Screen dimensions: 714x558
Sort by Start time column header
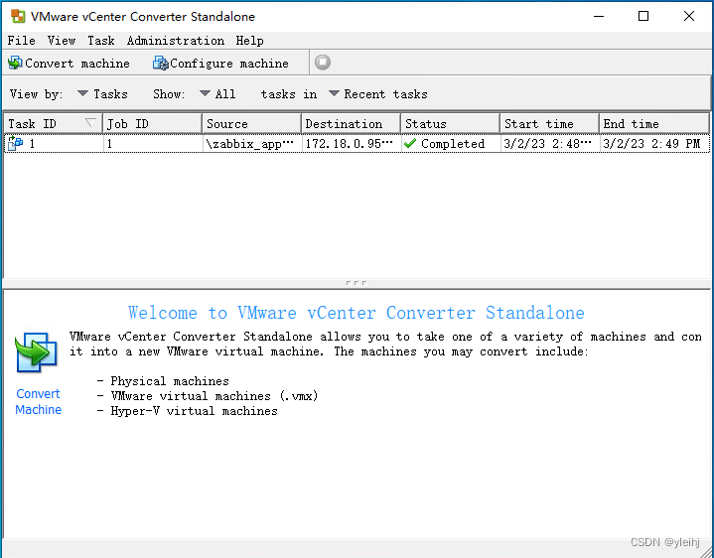(x=549, y=124)
